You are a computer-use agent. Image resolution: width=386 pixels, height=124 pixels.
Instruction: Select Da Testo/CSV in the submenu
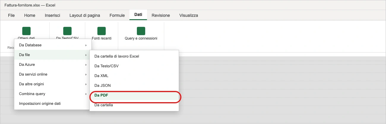click(x=134, y=66)
